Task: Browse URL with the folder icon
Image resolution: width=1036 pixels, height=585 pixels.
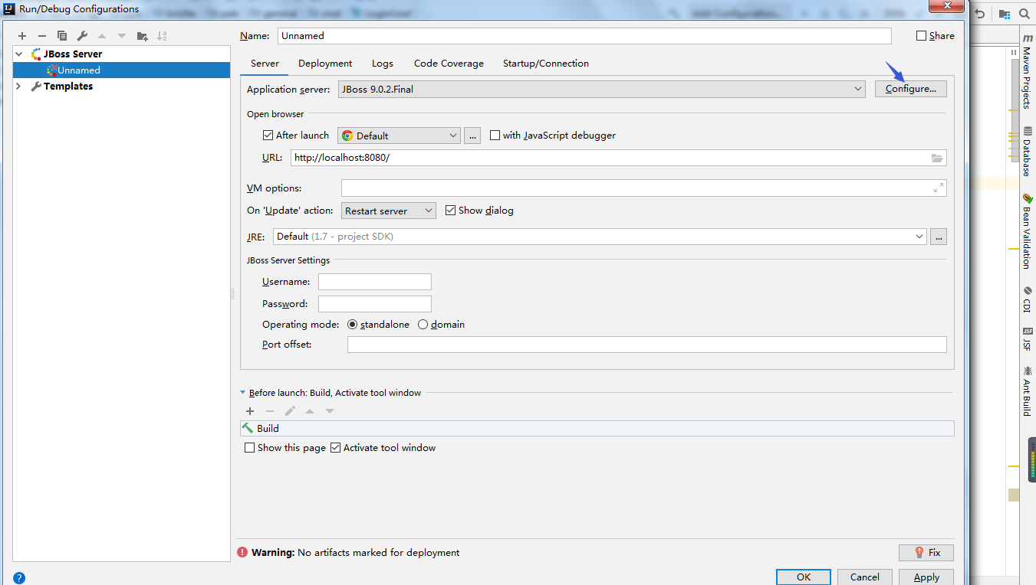Action: coord(937,158)
